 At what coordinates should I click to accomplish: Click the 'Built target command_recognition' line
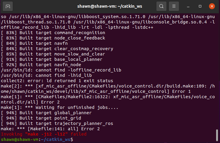coord(53,33)
